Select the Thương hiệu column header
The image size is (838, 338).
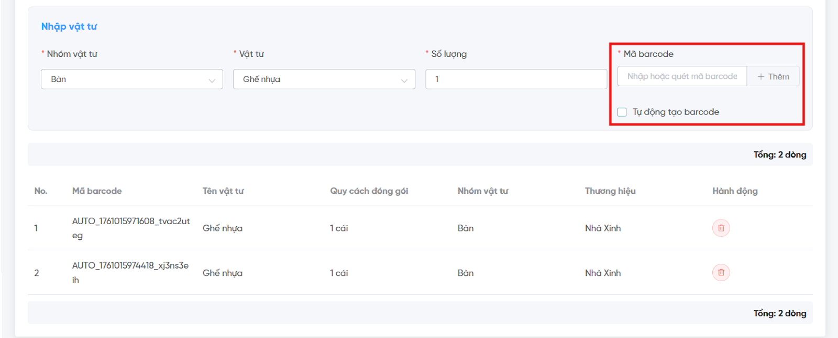point(610,191)
